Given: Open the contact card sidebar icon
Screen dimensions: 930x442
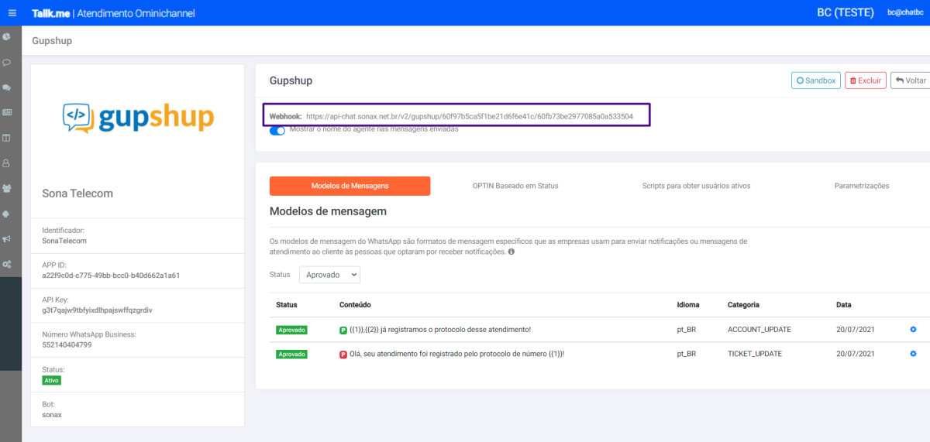Looking at the screenshot, I should pos(7,112).
